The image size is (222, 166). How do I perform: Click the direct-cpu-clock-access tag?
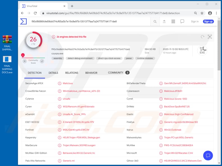[109, 59]
